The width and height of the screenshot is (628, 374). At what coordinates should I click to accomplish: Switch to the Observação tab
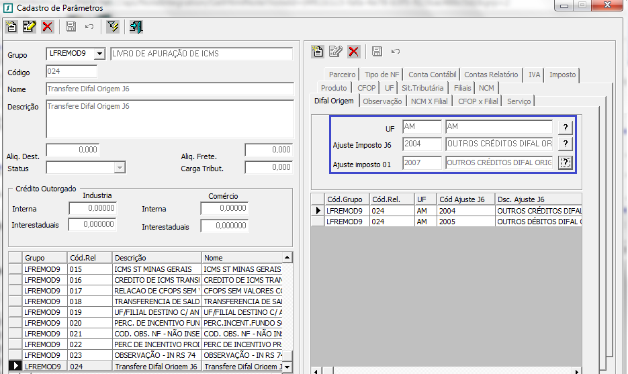pyautogui.click(x=382, y=101)
